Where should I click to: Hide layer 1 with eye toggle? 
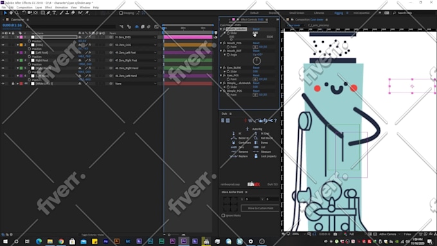point(3,37)
